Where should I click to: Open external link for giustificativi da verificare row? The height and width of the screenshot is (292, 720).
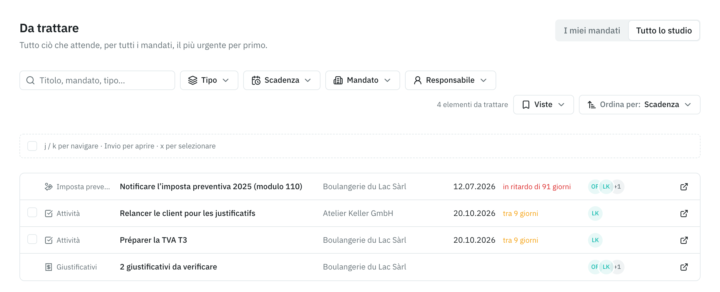click(684, 267)
